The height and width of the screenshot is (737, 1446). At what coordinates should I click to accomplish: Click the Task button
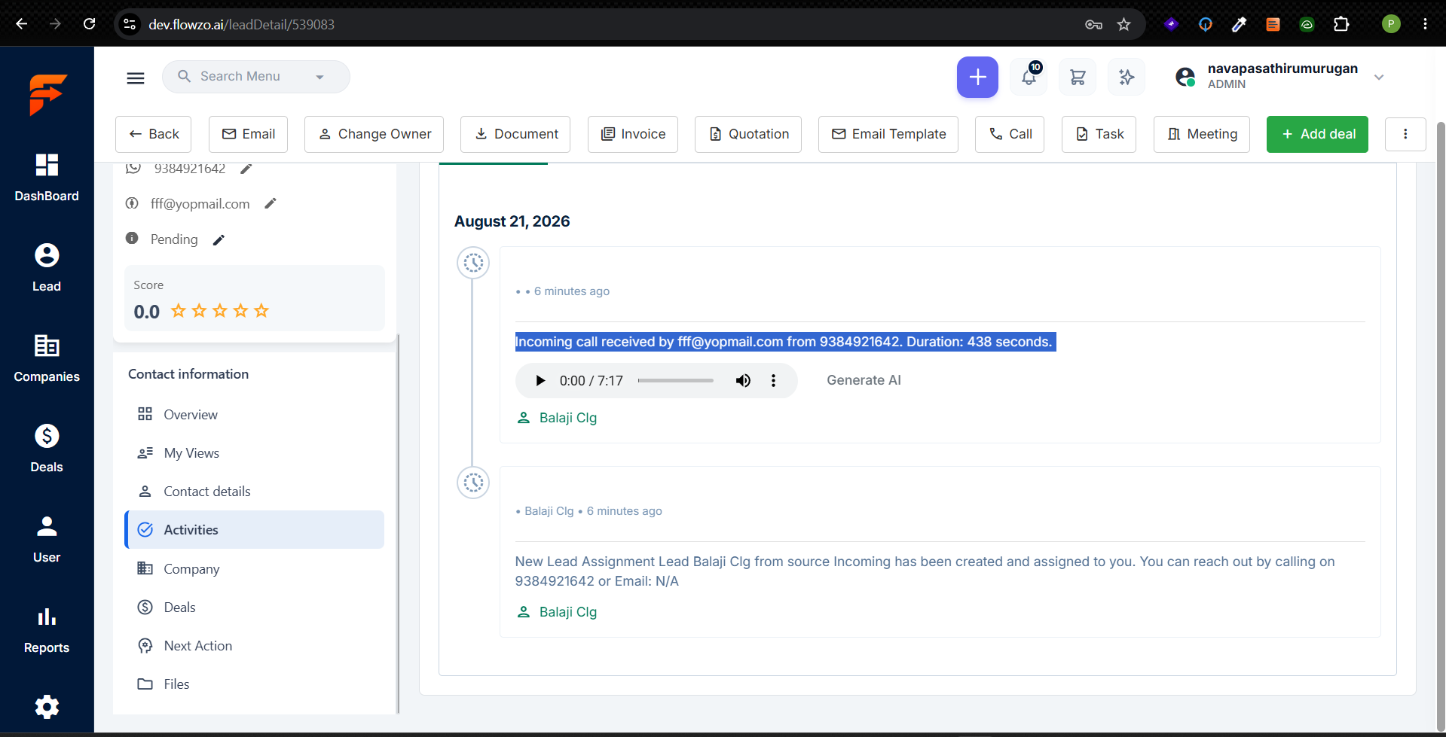coord(1099,134)
